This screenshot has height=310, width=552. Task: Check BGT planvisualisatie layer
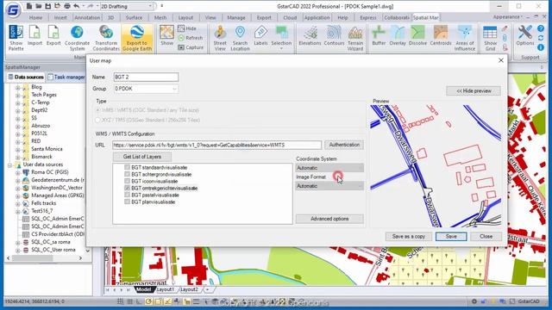pos(127,201)
